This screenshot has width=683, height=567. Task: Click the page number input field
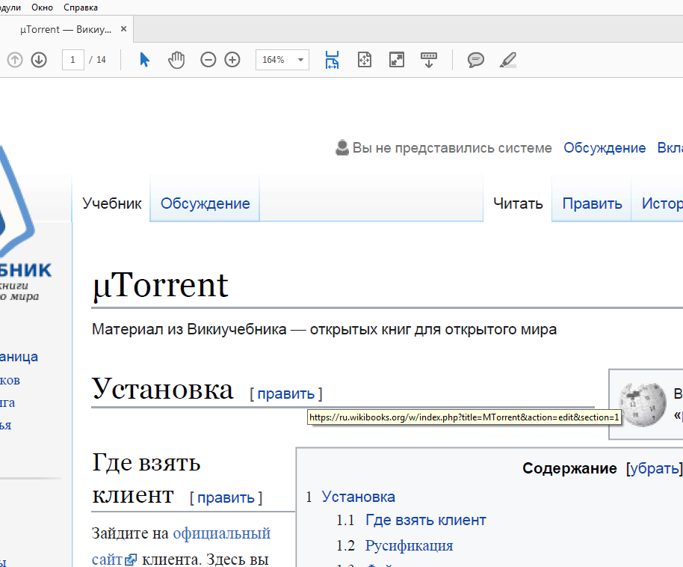click(x=72, y=60)
